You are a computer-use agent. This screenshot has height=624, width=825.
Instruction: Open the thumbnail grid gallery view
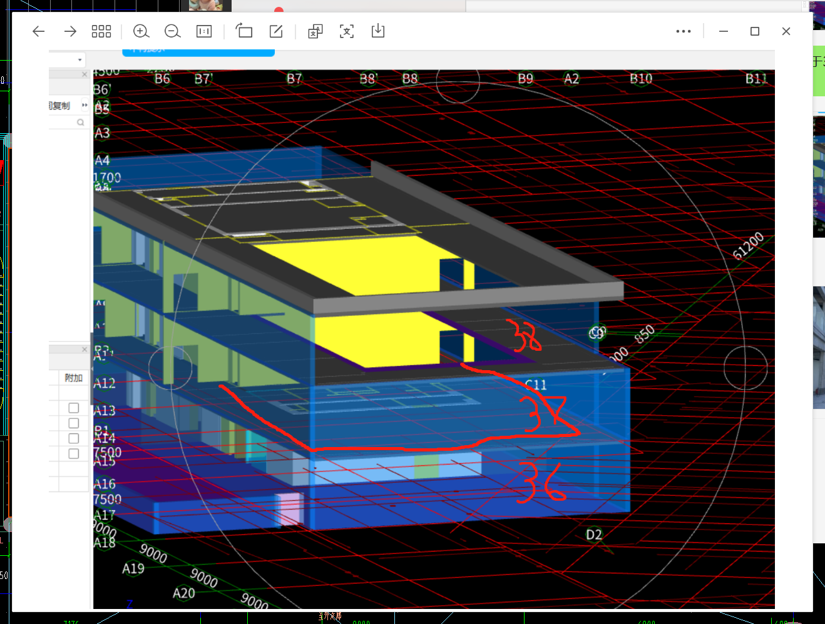click(101, 31)
